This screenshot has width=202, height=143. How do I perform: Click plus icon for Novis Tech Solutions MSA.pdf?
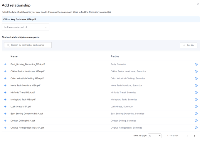[5, 86]
